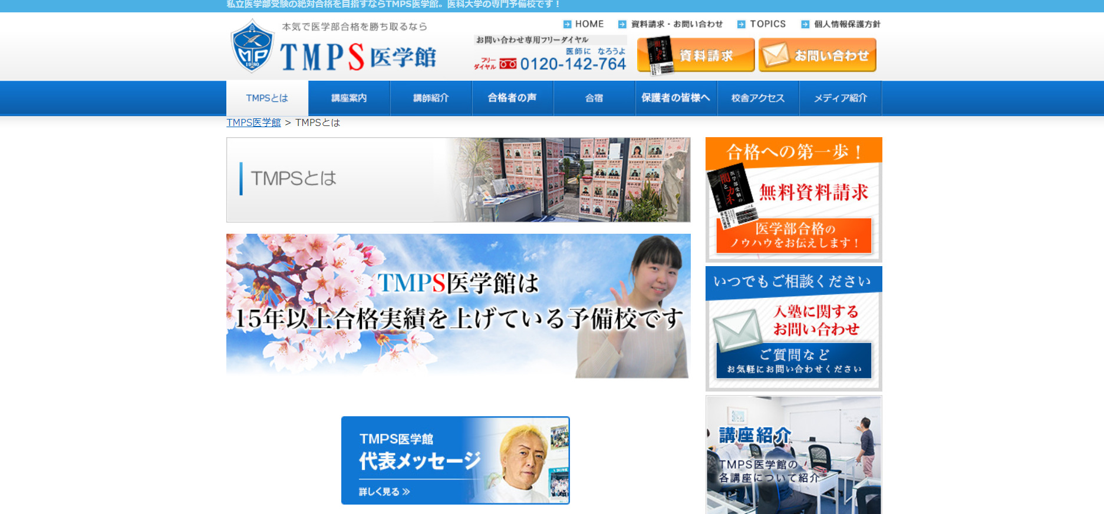Click the phone number 0120-142-764

click(x=573, y=64)
